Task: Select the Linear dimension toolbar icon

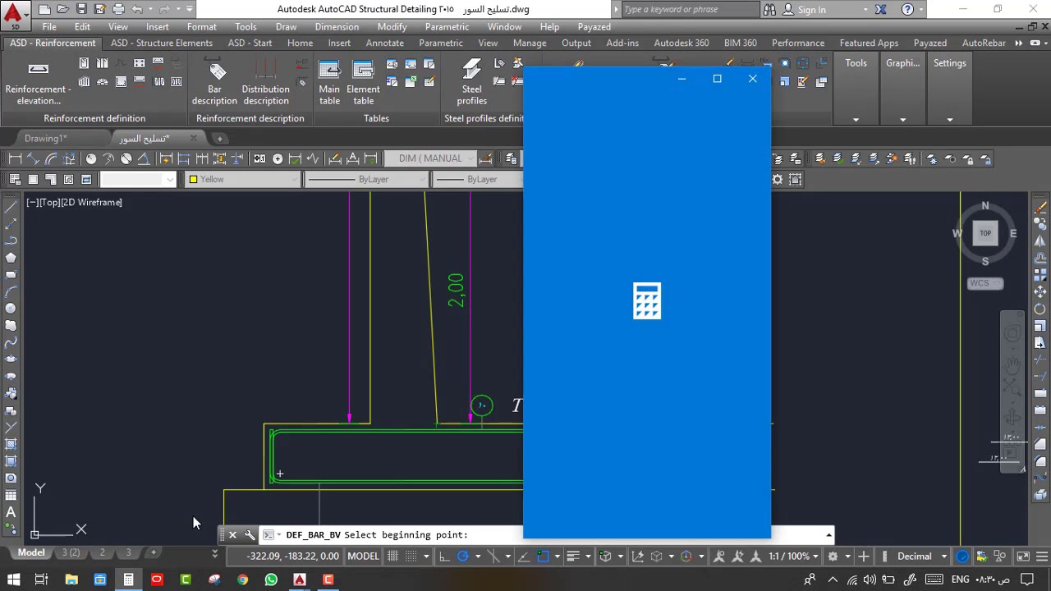Action: (15, 158)
